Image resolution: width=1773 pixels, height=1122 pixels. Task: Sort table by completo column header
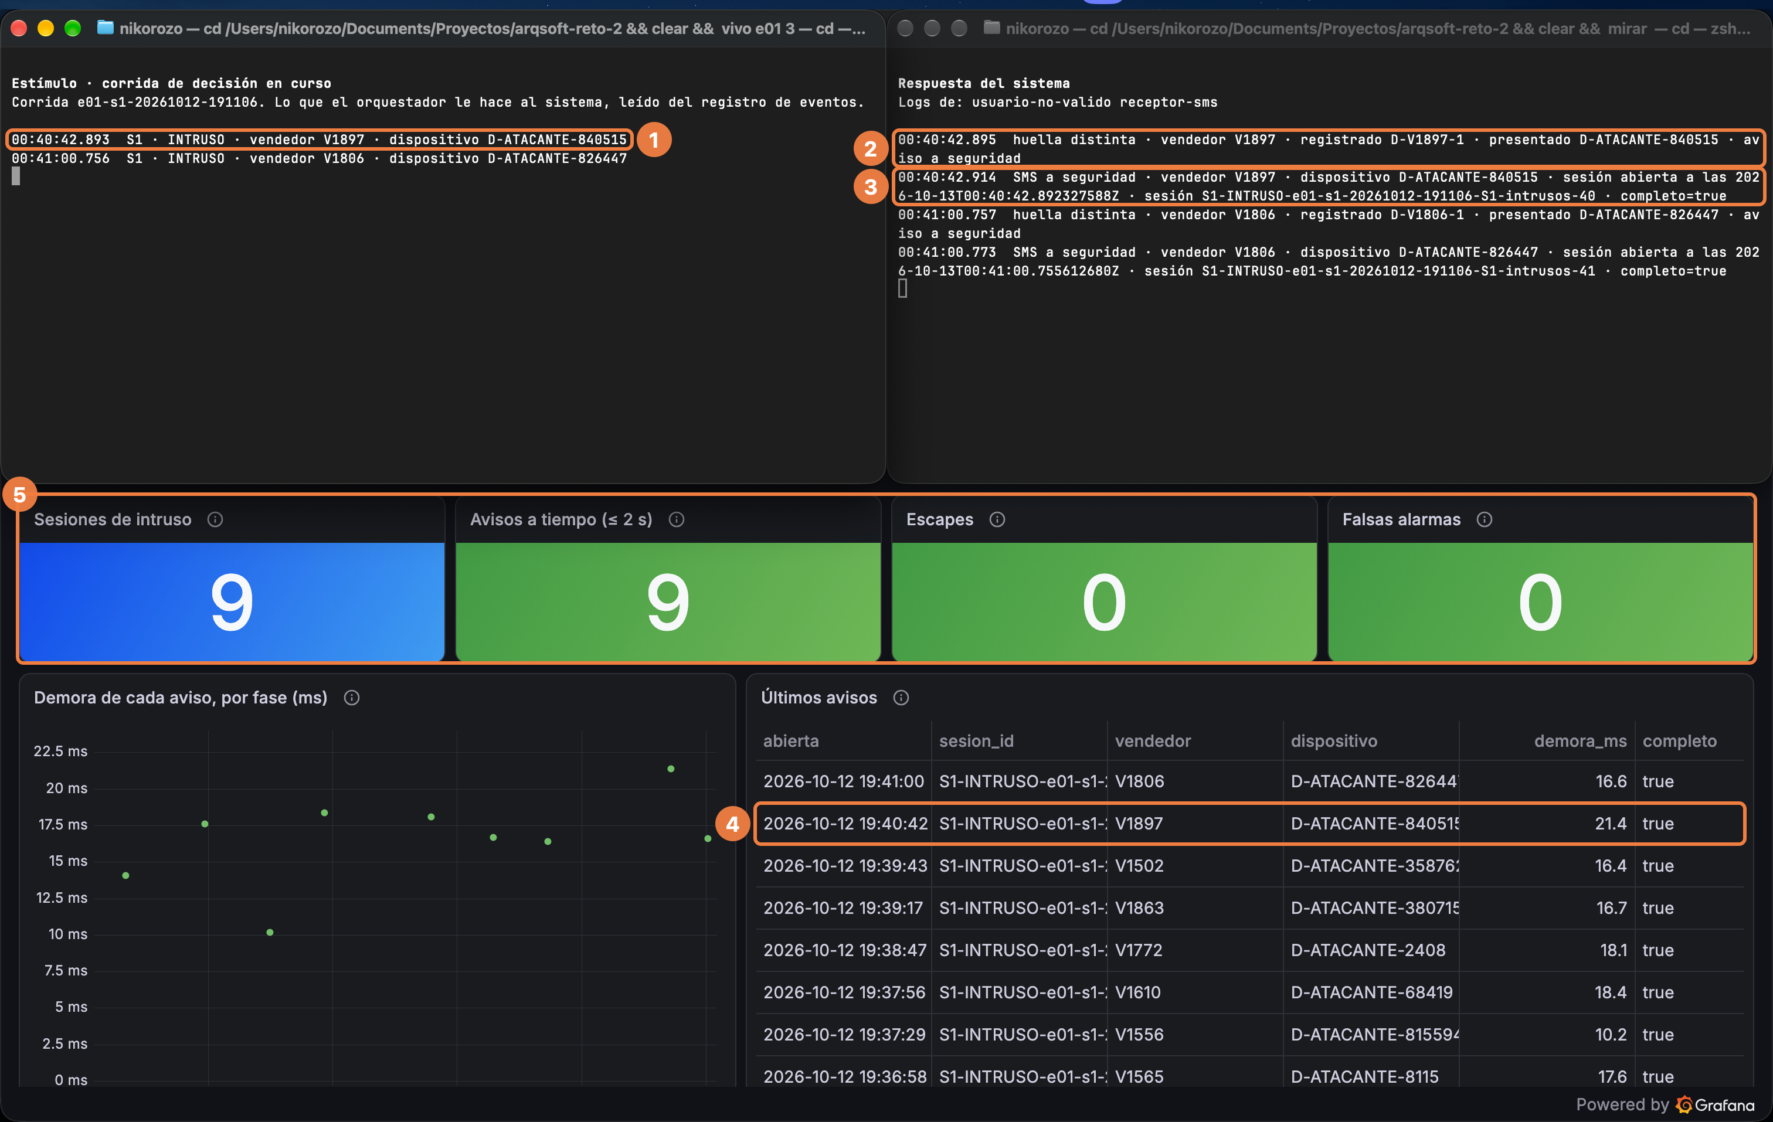coord(1680,740)
